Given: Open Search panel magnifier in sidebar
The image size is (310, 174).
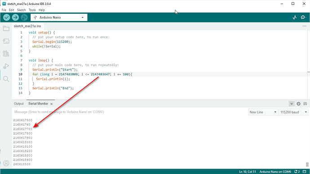Looking at the screenshot, I should coord(6,79).
